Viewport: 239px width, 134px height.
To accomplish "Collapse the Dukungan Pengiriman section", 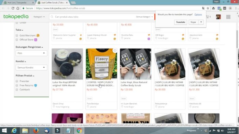I will [29, 47].
